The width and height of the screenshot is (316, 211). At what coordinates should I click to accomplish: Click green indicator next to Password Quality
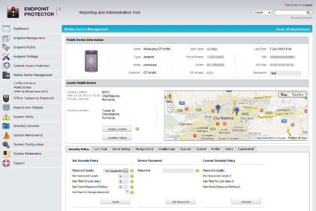coord(132,171)
